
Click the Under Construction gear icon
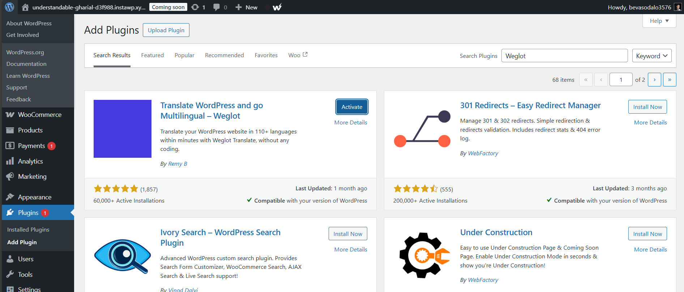point(425,255)
